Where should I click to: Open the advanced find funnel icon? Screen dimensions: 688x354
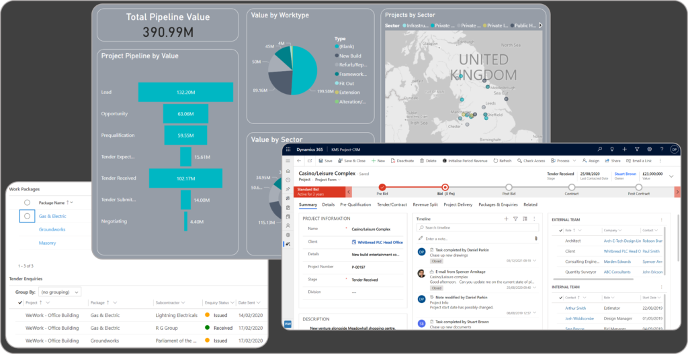(637, 150)
